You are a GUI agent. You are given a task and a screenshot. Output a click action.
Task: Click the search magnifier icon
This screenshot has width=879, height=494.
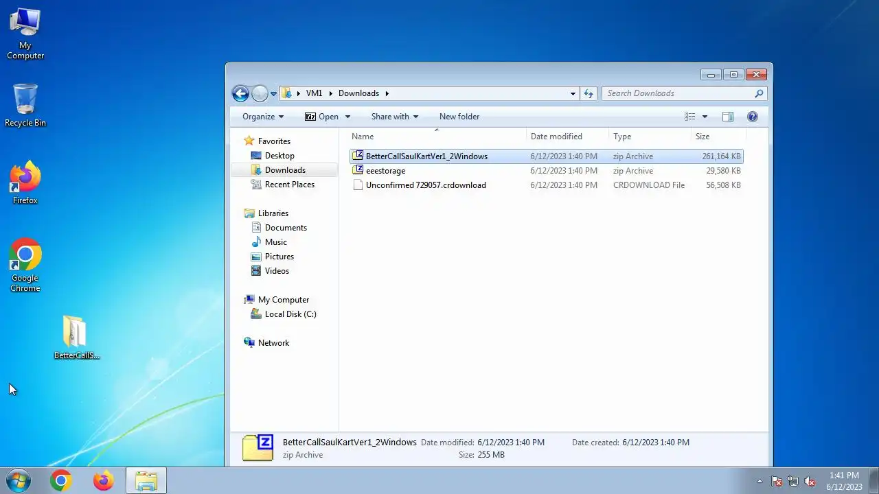pyautogui.click(x=759, y=93)
